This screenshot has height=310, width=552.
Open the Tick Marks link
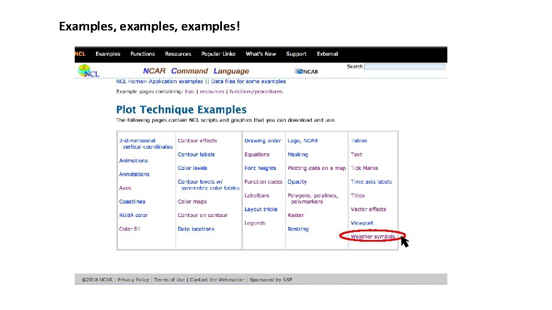click(x=364, y=168)
